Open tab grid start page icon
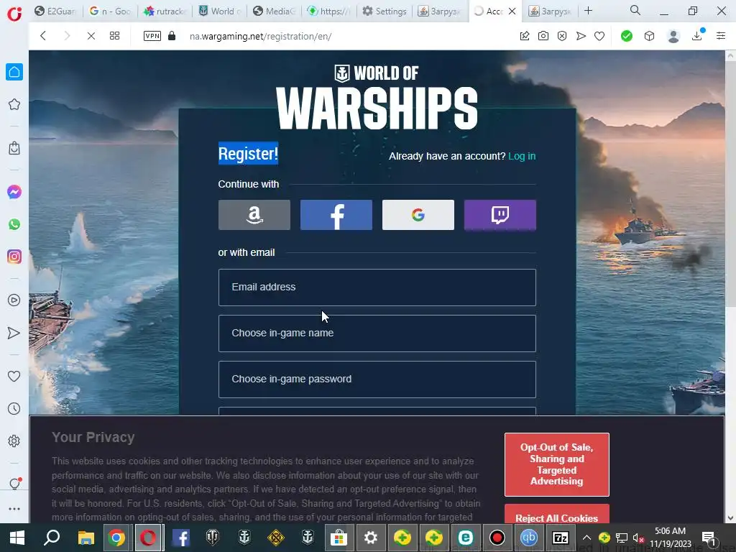Viewport: 736px width, 552px height. 114,36
